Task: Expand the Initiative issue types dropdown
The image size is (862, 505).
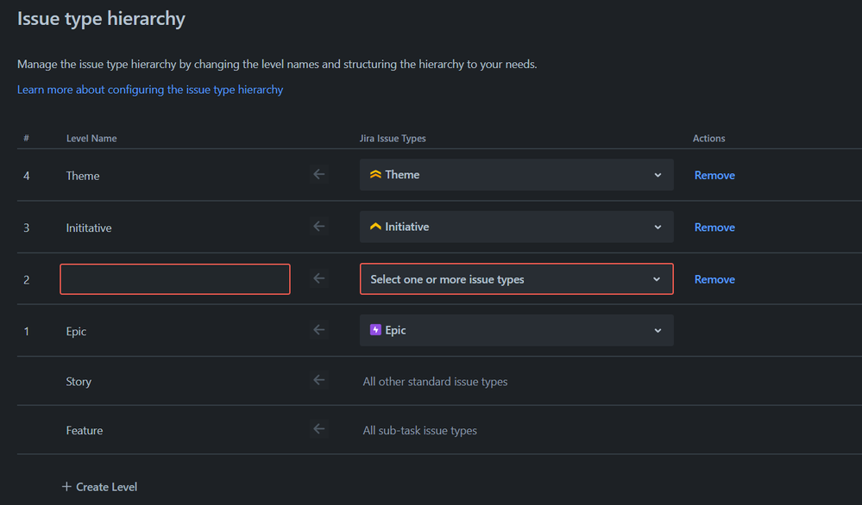Action: tap(658, 227)
